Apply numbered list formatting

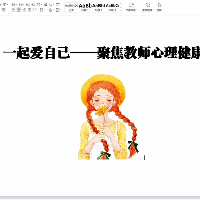tap(21, 5)
